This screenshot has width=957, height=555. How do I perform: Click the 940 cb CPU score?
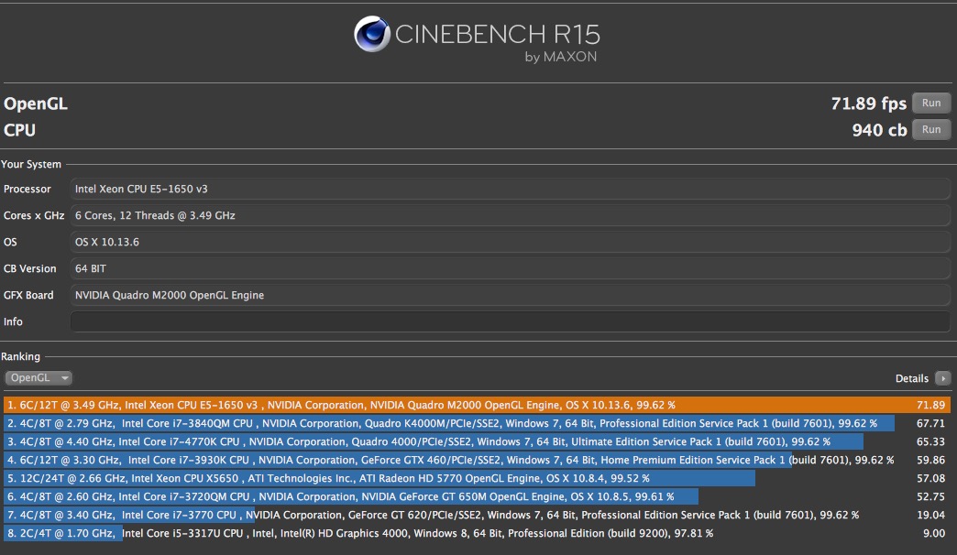[879, 130]
